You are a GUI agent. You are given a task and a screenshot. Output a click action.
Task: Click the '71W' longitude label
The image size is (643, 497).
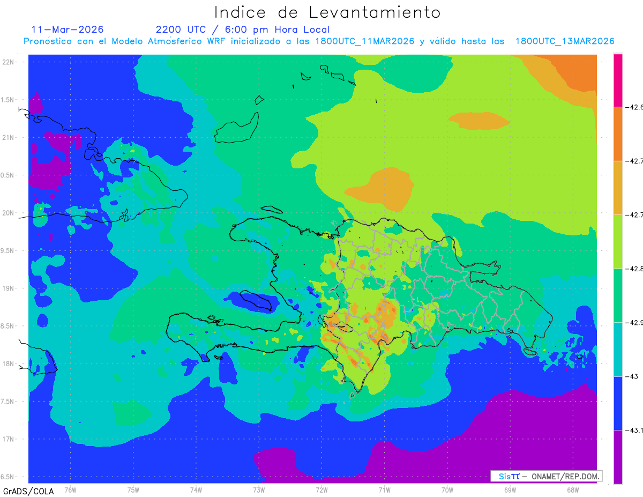(x=384, y=489)
